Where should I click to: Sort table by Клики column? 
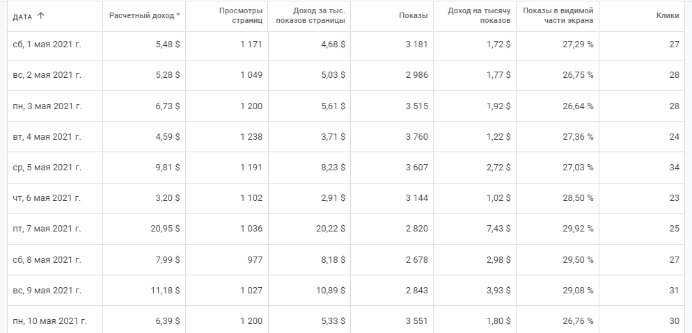click(x=668, y=15)
